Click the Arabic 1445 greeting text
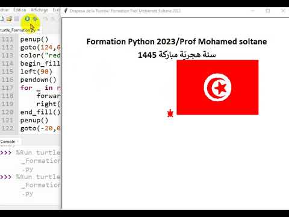 click(177, 55)
